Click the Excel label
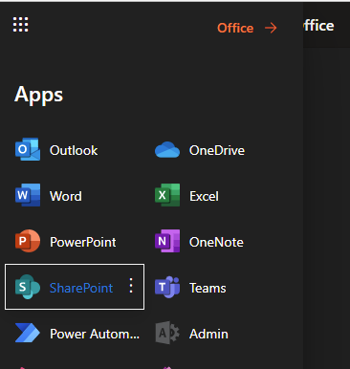Image resolution: width=350 pixels, height=369 pixels. coord(204,196)
